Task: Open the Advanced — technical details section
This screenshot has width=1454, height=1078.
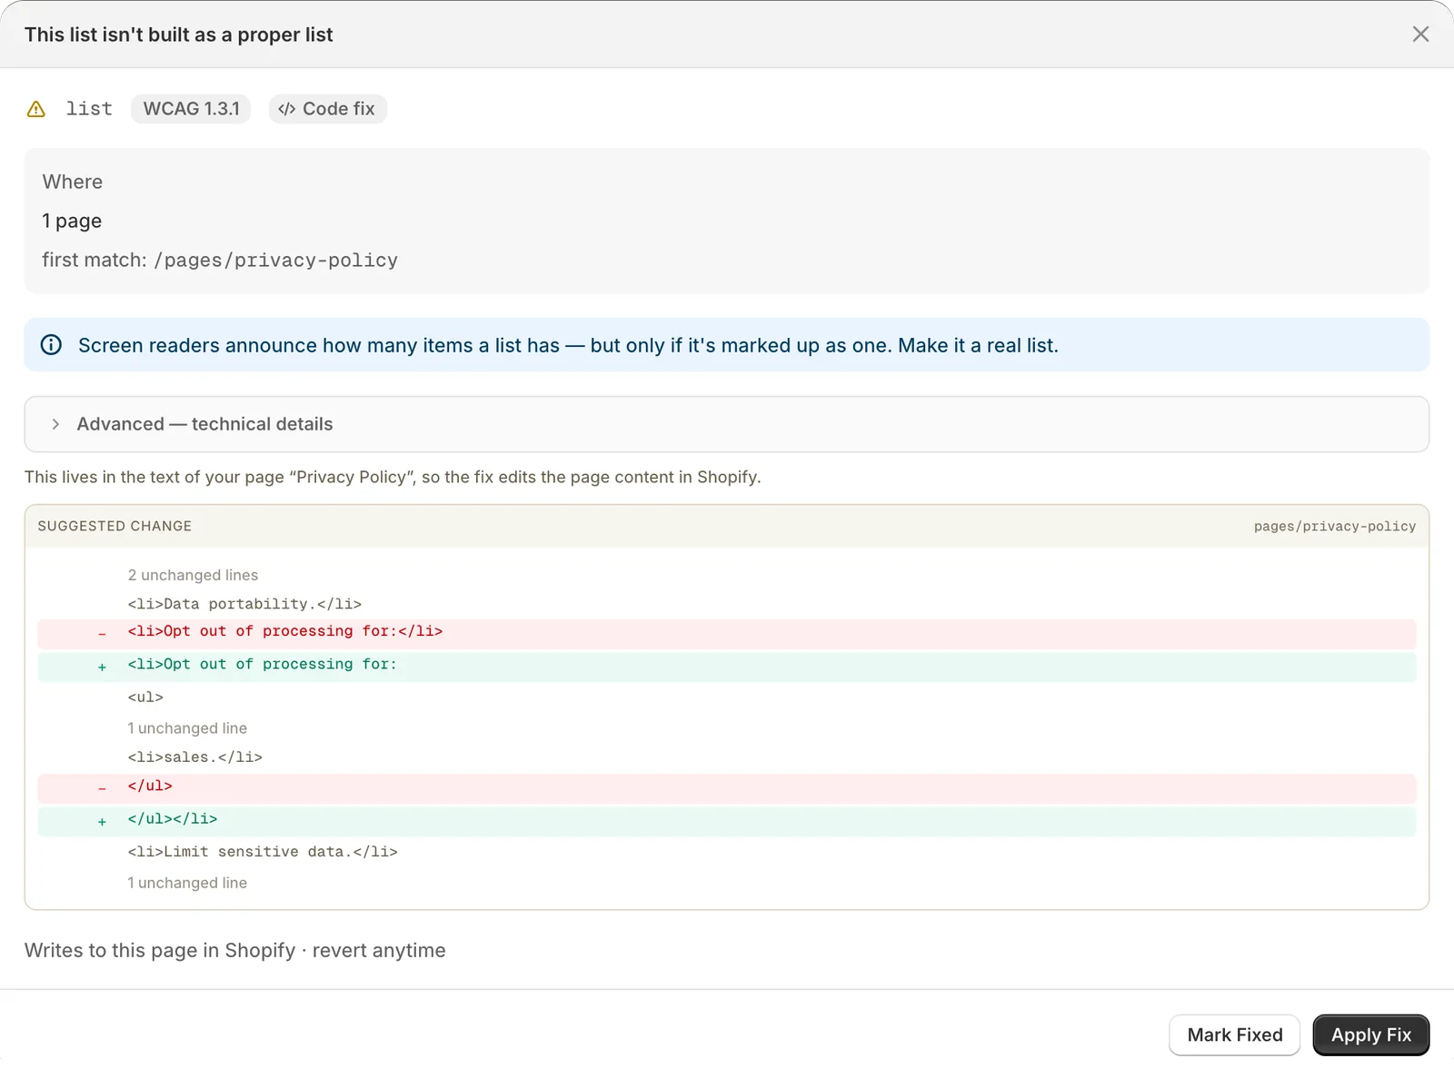Action: [726, 424]
